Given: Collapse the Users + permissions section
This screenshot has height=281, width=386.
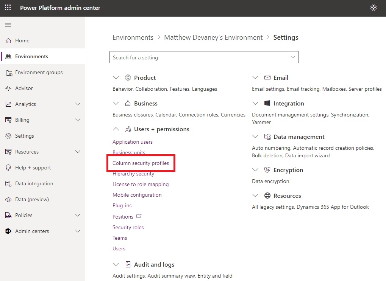Looking at the screenshot, I should point(116,129).
